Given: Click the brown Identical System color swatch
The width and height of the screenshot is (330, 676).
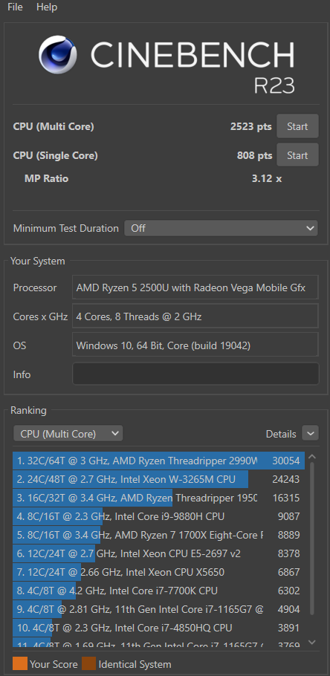Looking at the screenshot, I should click(x=89, y=664).
